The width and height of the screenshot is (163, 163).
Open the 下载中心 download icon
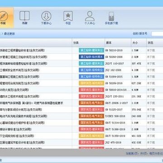(46, 16)
